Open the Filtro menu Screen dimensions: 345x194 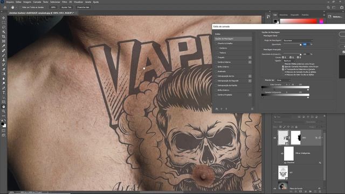(64, 2)
